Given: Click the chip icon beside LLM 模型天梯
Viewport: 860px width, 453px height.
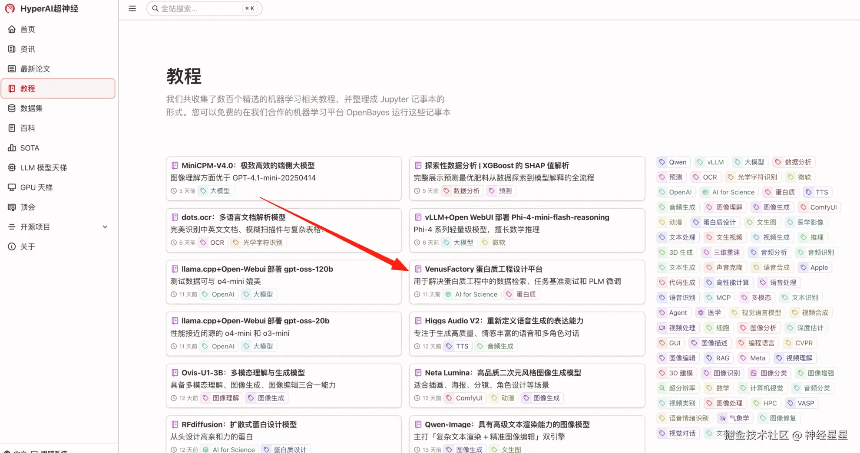Looking at the screenshot, I should click(x=12, y=167).
